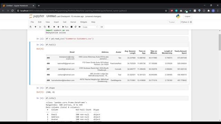Click the DarkMagenta avatar cell
Screen dimensions: 221x124
(116, 80)
